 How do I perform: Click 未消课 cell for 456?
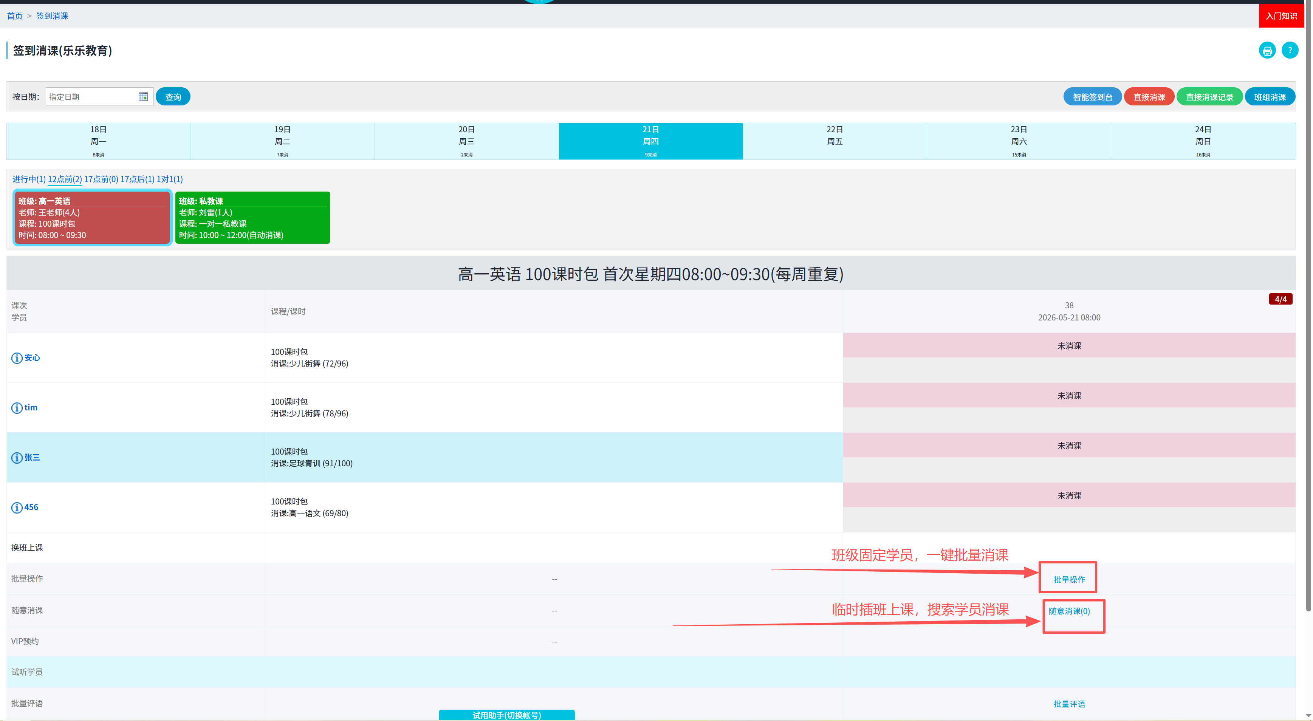(x=1069, y=496)
